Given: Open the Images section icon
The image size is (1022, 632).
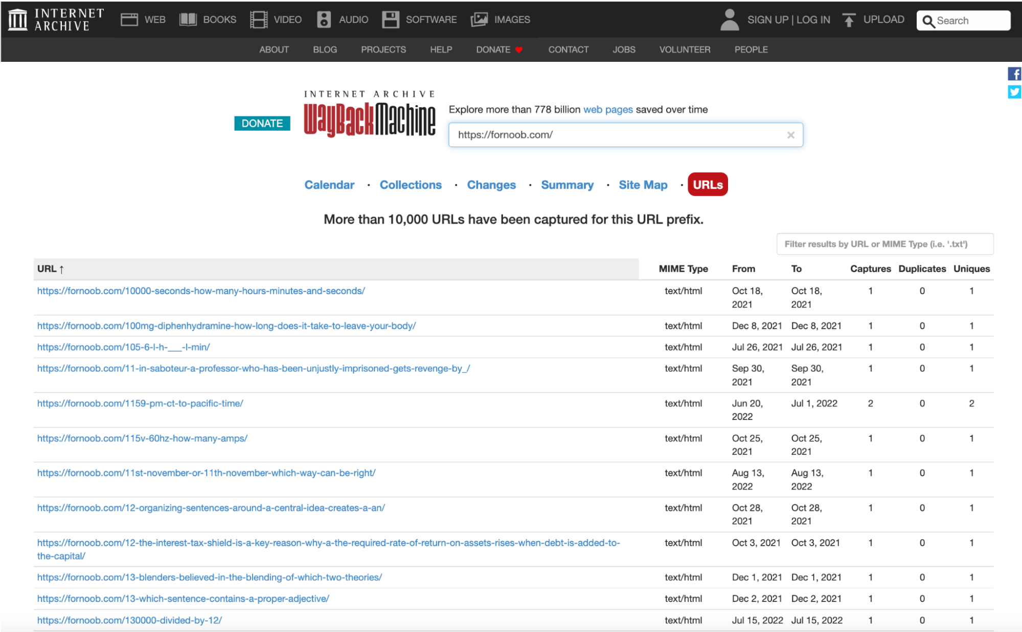Looking at the screenshot, I should [479, 19].
